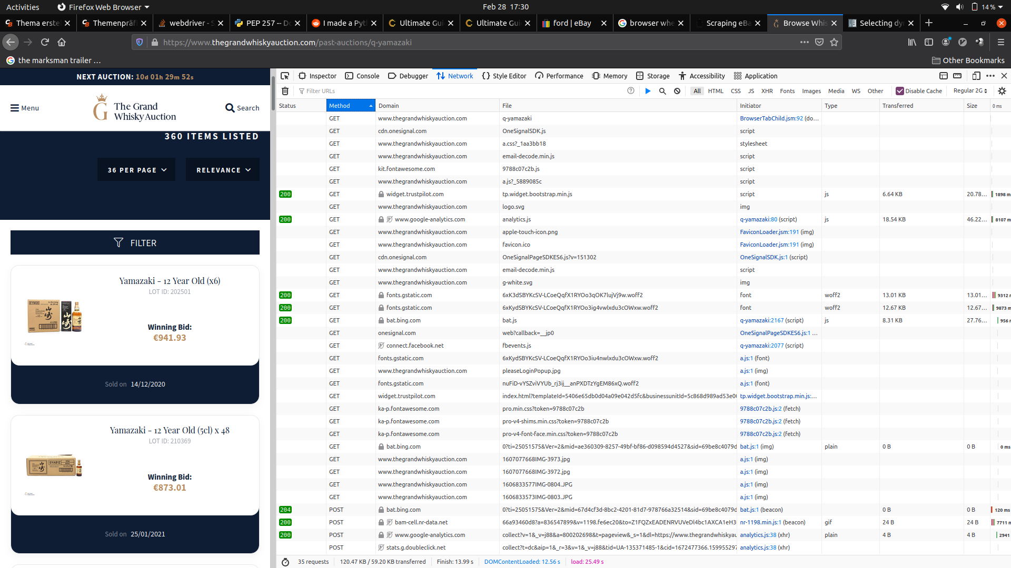Open q-yamazaki:2167 initiator link
The height and width of the screenshot is (568, 1011).
[x=761, y=320]
